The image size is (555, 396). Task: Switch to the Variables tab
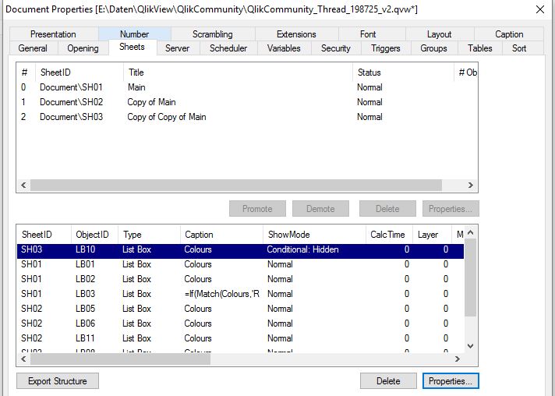[x=284, y=48]
